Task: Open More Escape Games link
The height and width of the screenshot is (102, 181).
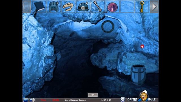Action: (x=75, y=100)
